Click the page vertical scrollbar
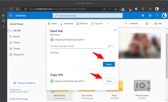The height and width of the screenshot is (102, 168). point(167,56)
